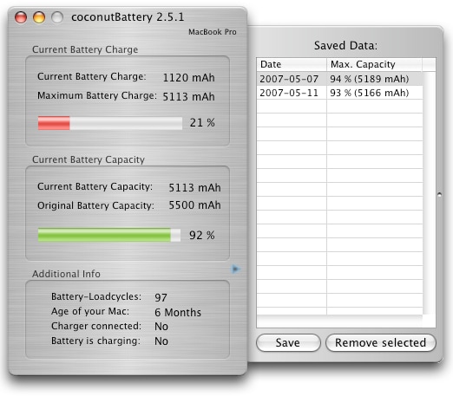The width and height of the screenshot is (453, 396).
Task: Click the gray zoom window button
Action: (x=57, y=17)
